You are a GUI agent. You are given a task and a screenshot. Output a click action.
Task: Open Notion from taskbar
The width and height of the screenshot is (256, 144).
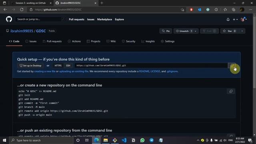(133, 140)
